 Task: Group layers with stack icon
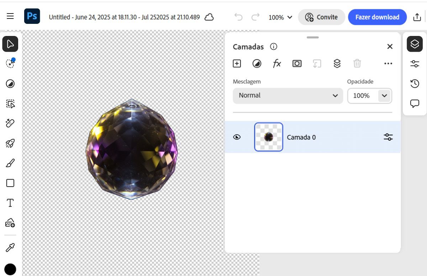point(337,63)
